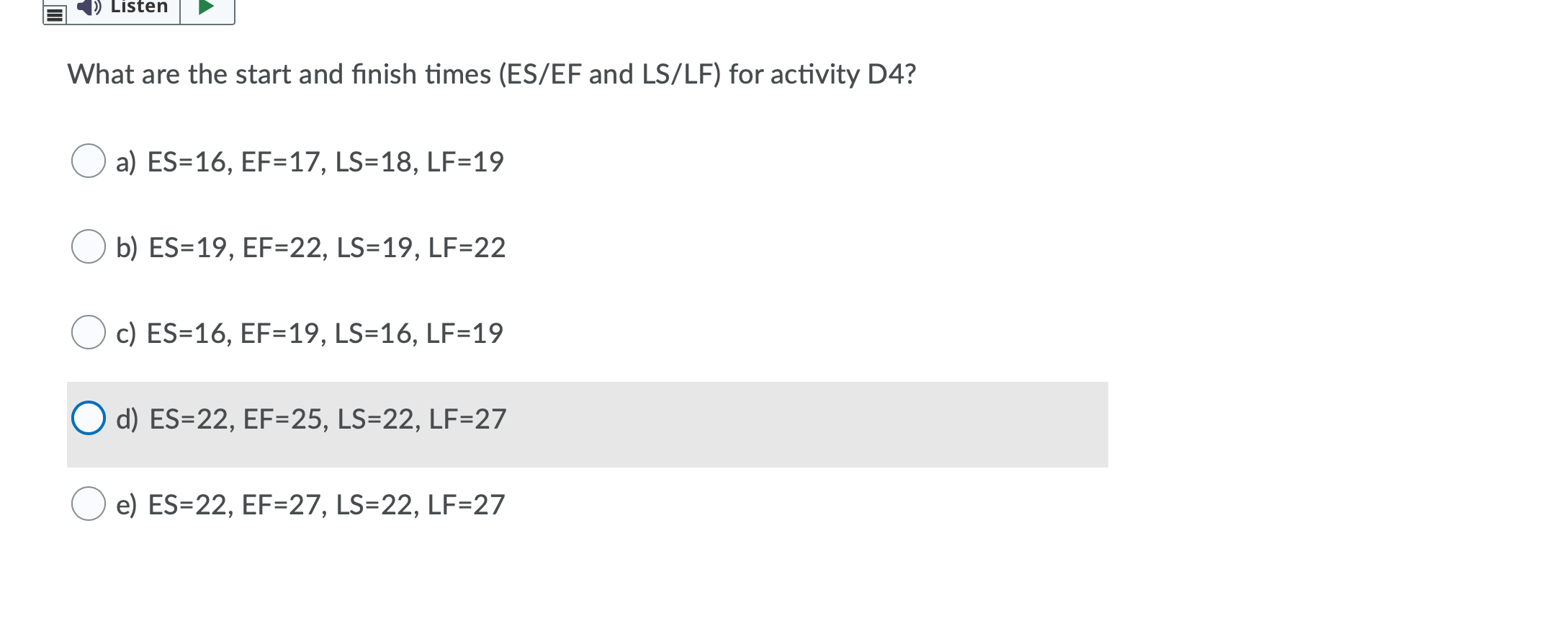The height and width of the screenshot is (621, 1554).
Task: Choose option b as your answer
Action: click(89, 247)
